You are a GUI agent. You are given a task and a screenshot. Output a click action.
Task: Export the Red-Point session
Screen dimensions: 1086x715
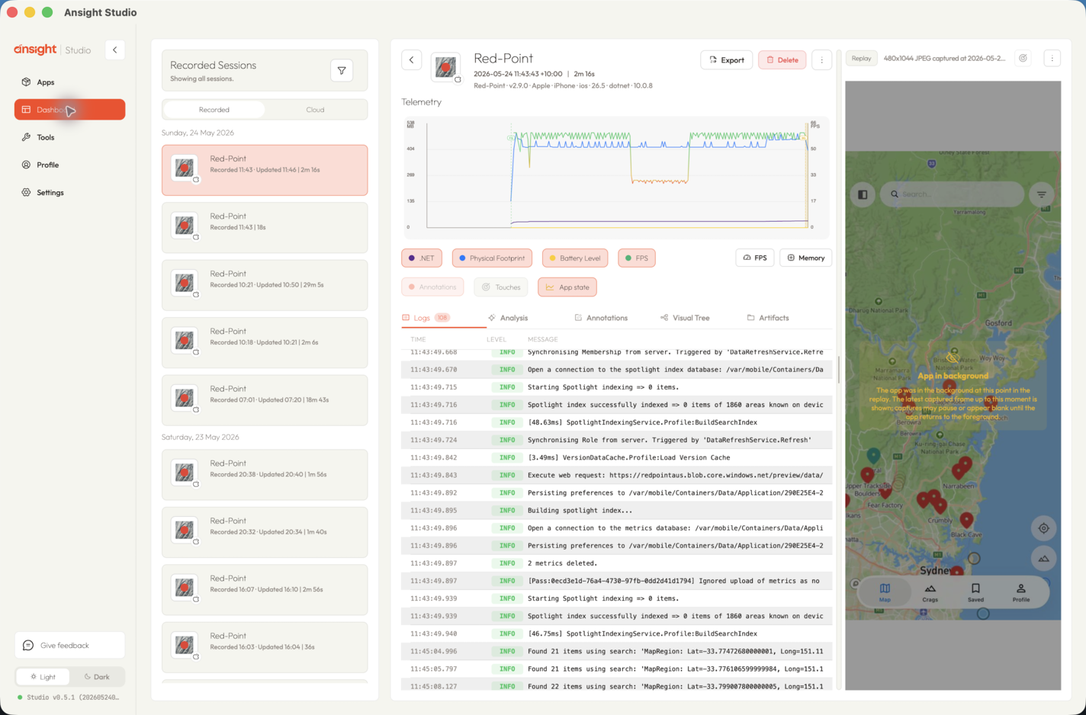pos(726,60)
